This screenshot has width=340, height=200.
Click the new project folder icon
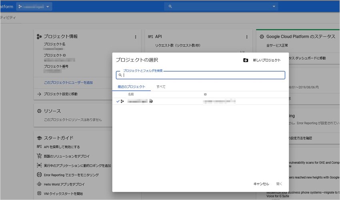click(x=246, y=60)
